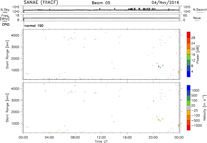
Task: Click the yellow 16-20 dB power colorbar segment
Action: coord(189,51)
